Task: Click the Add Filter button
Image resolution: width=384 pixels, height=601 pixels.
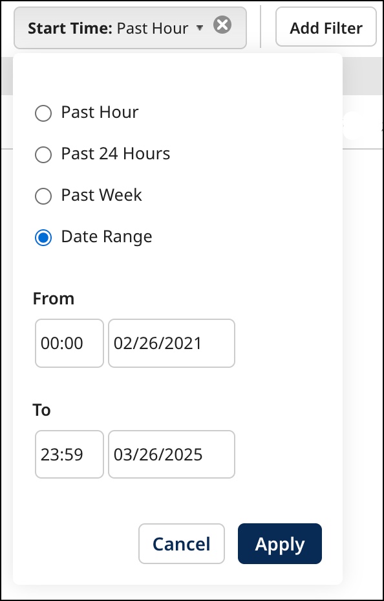Action: pos(326,27)
